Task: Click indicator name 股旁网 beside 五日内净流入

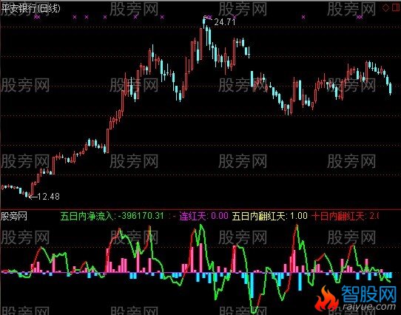Action: click(x=14, y=217)
